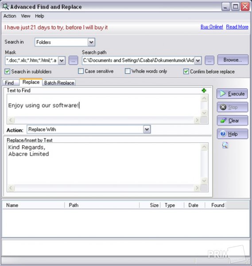252x266 pixels.
Task: Click the Browse... button
Action: [233, 60]
